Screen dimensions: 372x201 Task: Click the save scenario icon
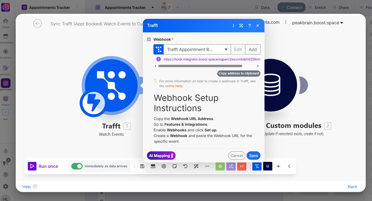click(142, 166)
